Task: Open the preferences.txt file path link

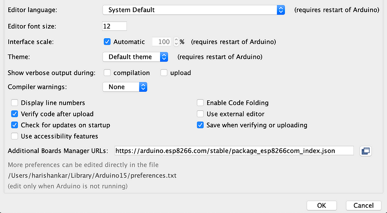Action: 92,176
